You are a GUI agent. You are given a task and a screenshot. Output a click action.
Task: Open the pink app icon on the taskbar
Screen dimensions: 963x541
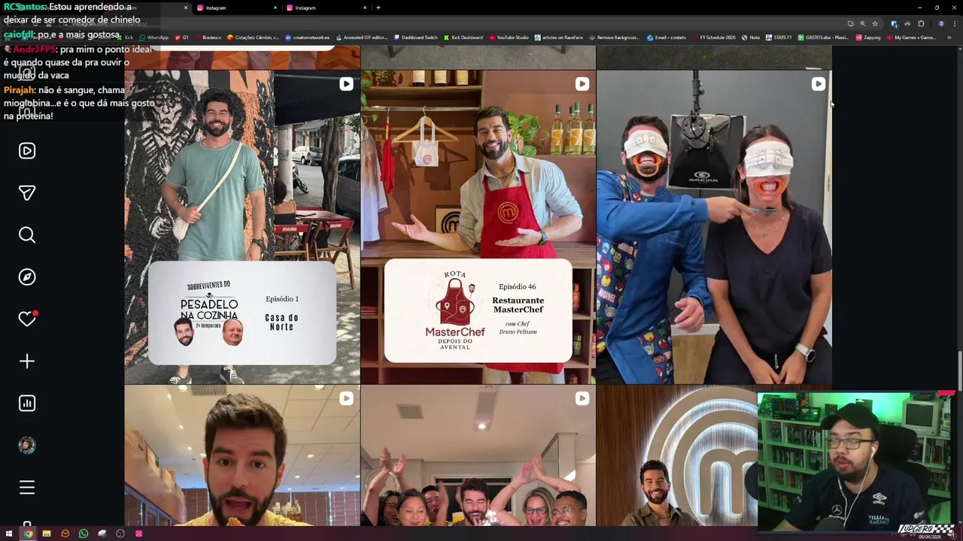point(138,533)
